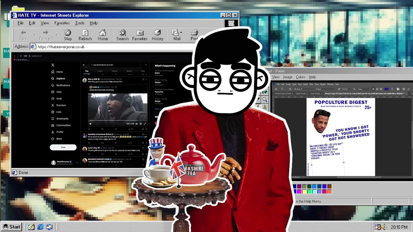Open the Forward button history dropdown arrow
The image size is (413, 232).
click(57, 35)
